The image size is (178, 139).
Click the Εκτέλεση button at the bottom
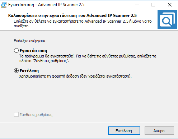pos(124,131)
